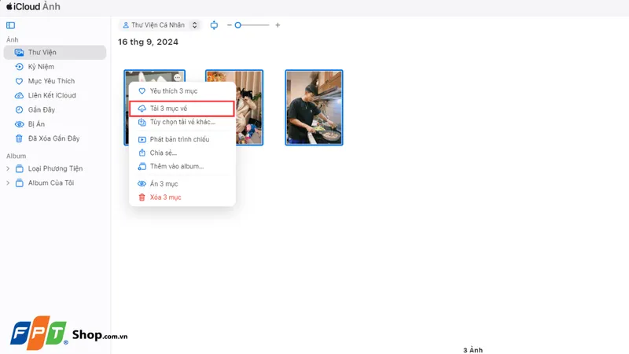Image resolution: width=629 pixels, height=354 pixels.
Task: Click the 16 thg 9, 2024 date heading
Action: click(x=148, y=42)
